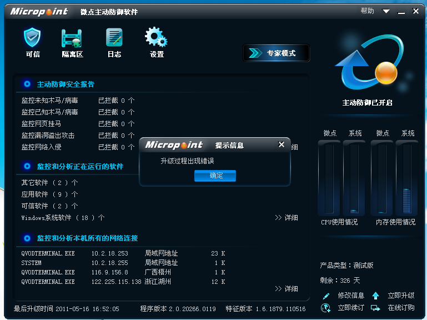This screenshot has width=427, height=320.
Task: Open the 日志 log icon
Action: [x=114, y=37]
